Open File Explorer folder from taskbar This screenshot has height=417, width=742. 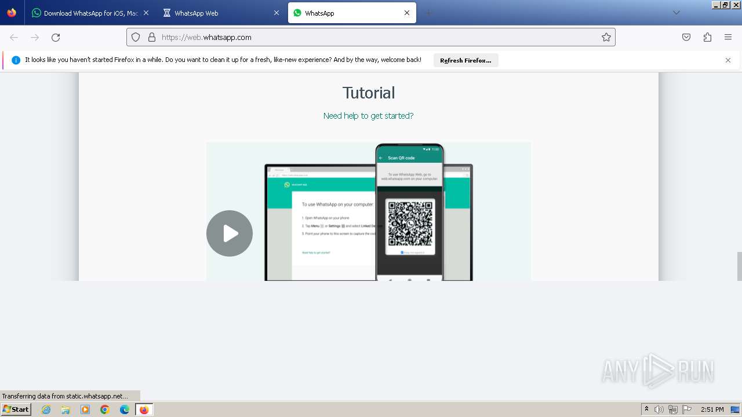point(66,409)
